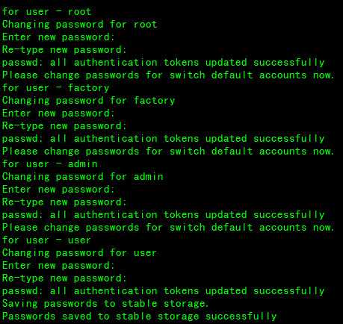Click the last 'Enter new password:' prompt
This screenshot has width=343, height=324.
(x=58, y=266)
